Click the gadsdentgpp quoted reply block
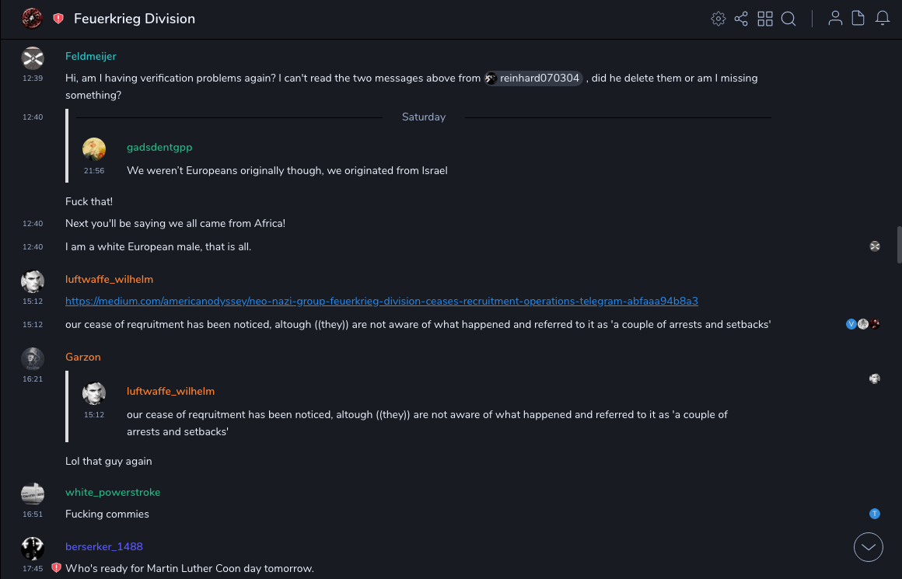The width and height of the screenshot is (902, 579). (286, 159)
